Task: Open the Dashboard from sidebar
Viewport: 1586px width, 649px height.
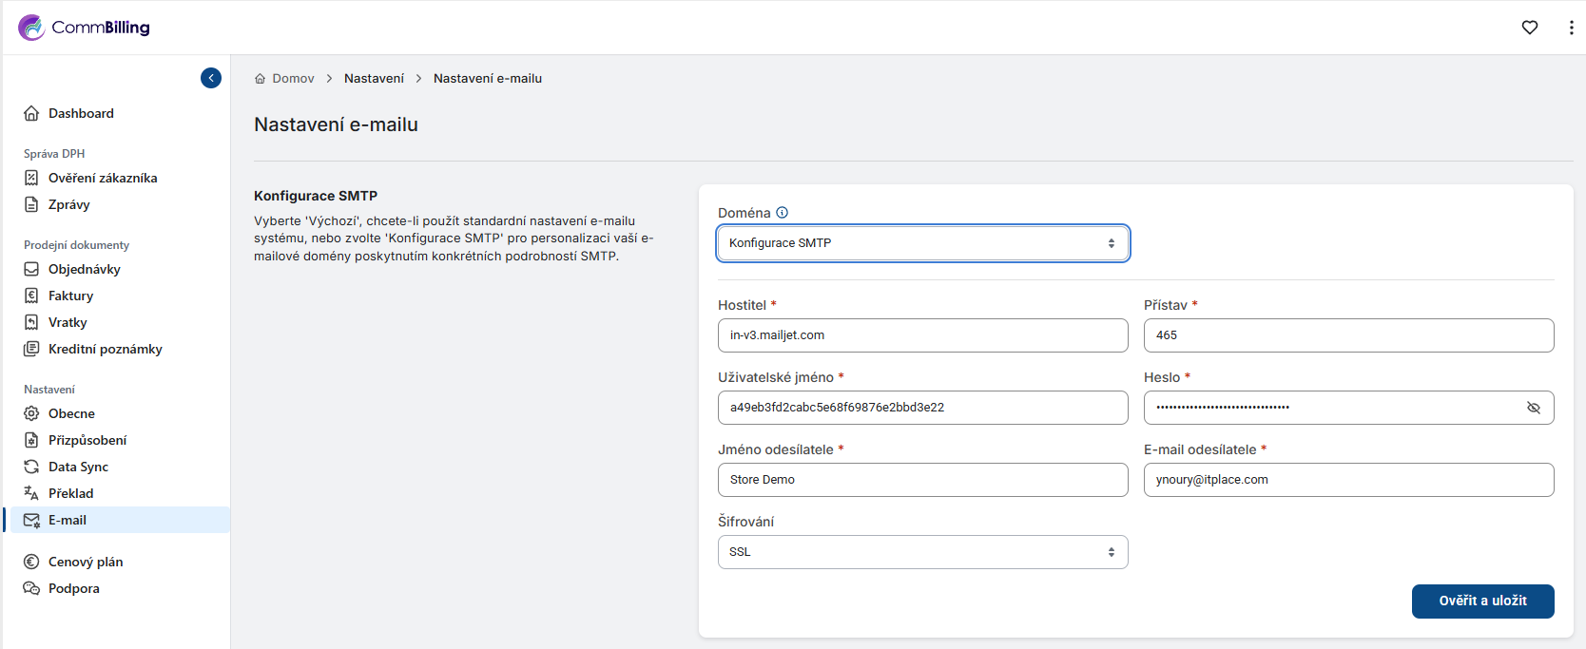Action: (x=81, y=113)
